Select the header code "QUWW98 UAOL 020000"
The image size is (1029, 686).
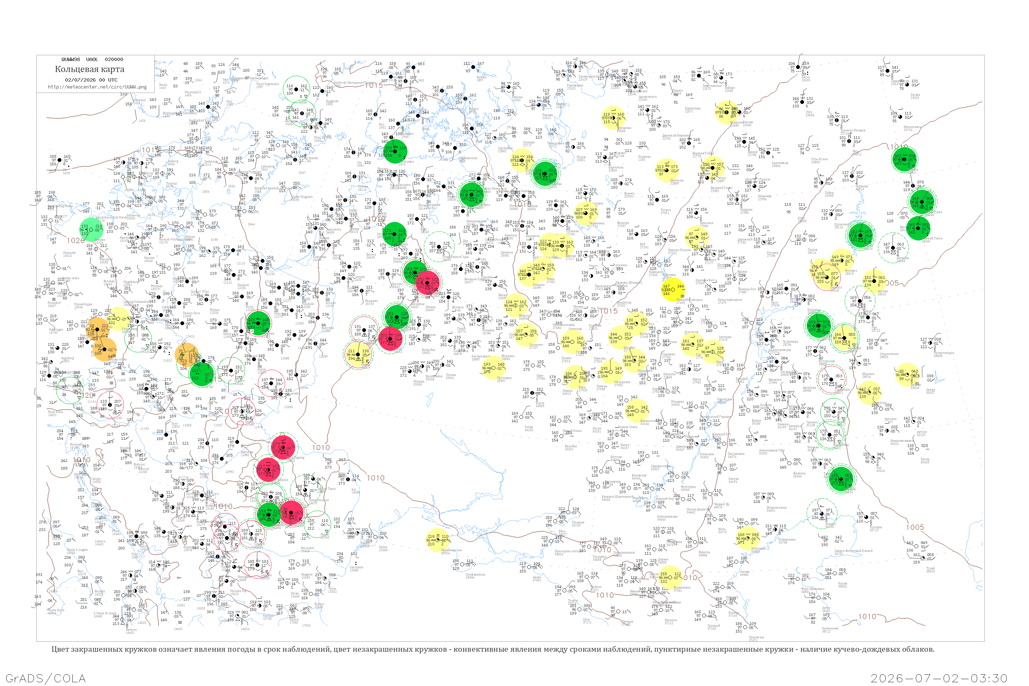tap(92, 59)
